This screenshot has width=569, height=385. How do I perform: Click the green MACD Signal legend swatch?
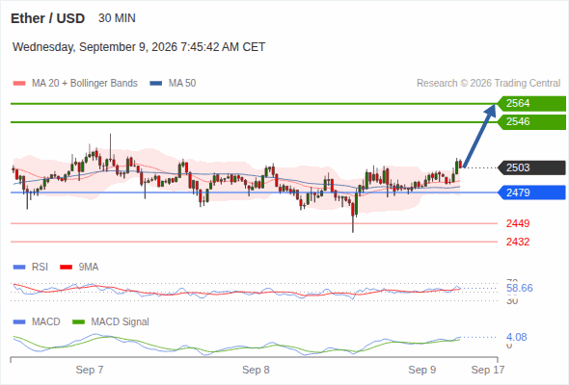(78, 322)
